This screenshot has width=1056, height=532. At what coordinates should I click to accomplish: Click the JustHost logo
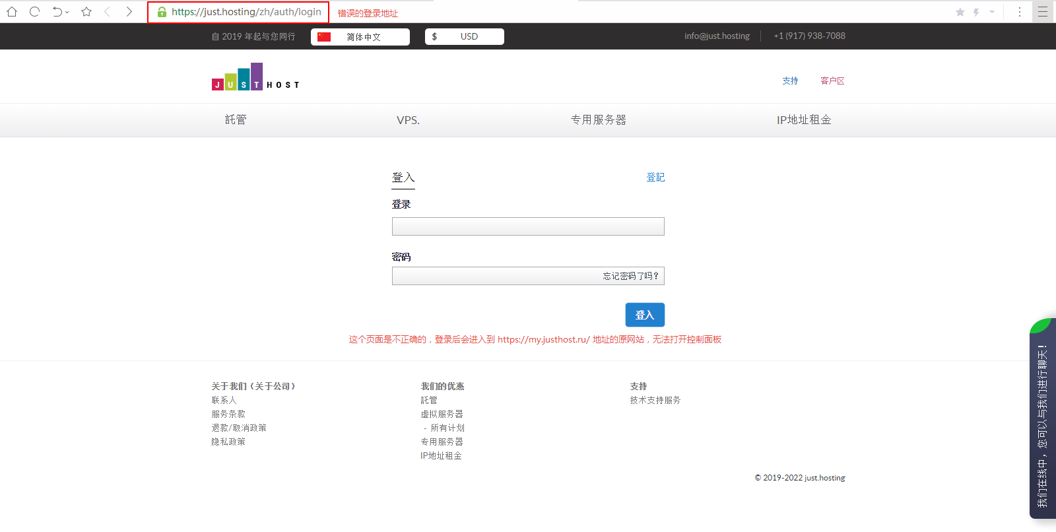tap(255, 77)
